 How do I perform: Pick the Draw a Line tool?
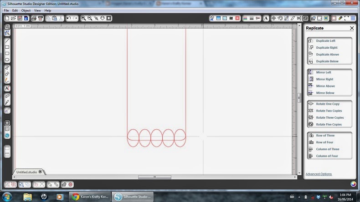pos(7,41)
